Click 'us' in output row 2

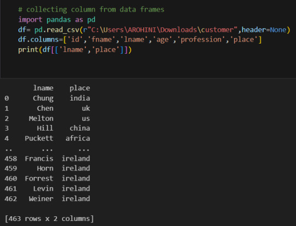pyautogui.click(x=86, y=119)
